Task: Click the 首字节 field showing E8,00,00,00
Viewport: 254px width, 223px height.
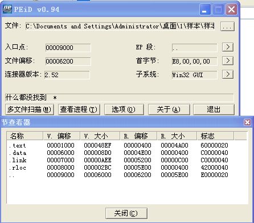Action: (194, 61)
